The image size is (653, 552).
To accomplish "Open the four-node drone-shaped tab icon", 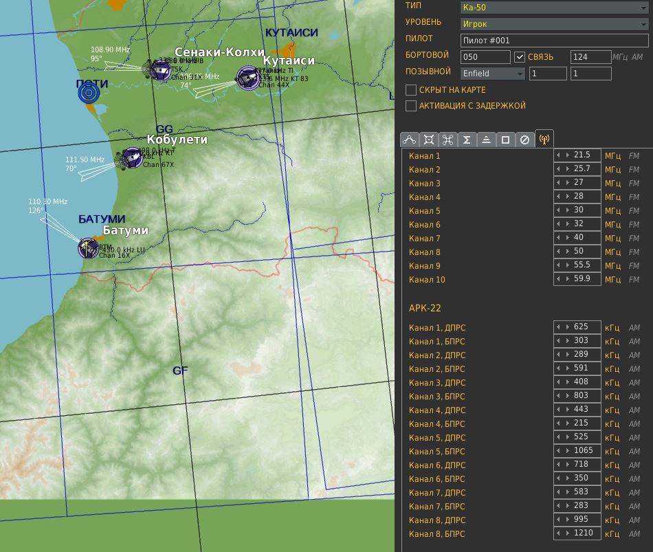I will (x=447, y=140).
